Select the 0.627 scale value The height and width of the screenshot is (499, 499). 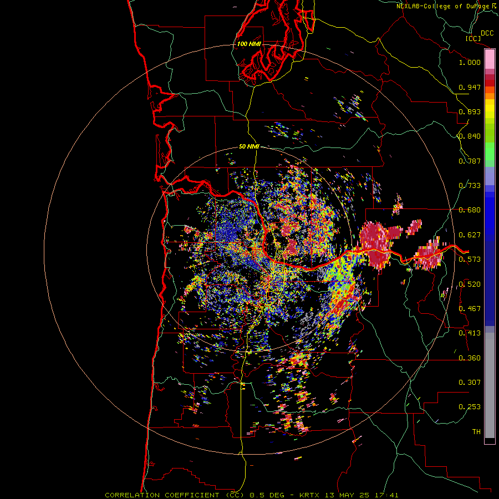coord(470,235)
